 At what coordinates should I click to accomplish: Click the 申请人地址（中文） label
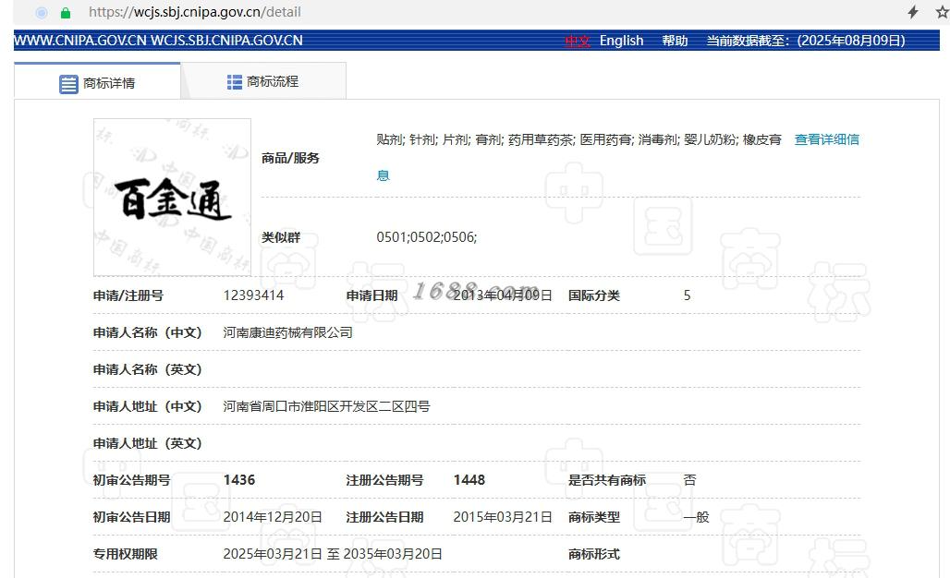pos(147,406)
